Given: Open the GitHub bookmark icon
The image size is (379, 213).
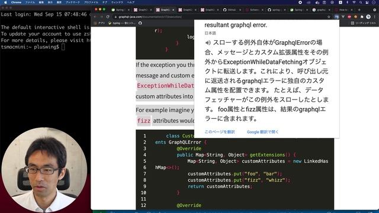Looking at the screenshot, I should [x=140, y=23].
